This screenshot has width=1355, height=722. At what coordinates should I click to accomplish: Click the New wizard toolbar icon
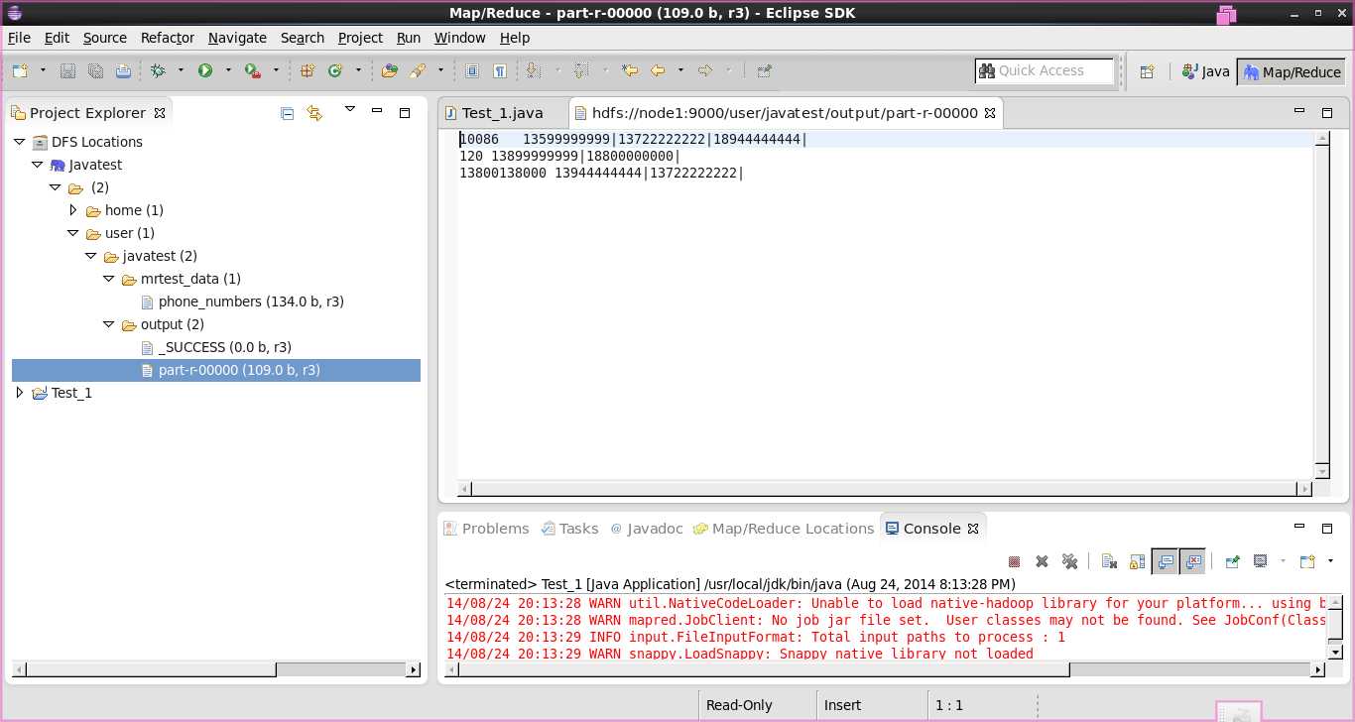tap(20, 70)
